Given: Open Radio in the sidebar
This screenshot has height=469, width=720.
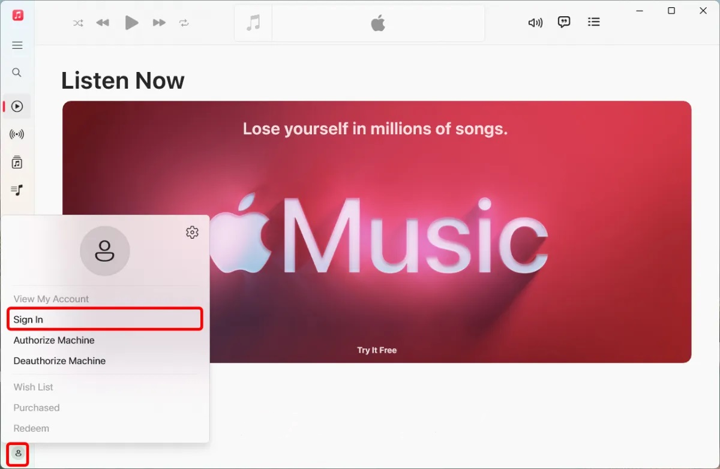Looking at the screenshot, I should pyautogui.click(x=17, y=134).
